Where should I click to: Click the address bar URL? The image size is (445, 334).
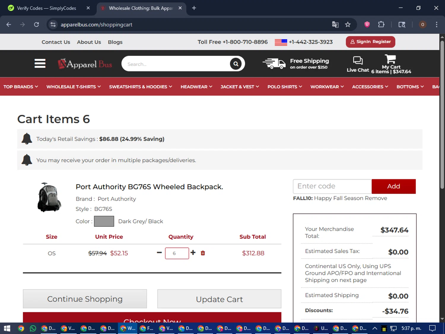pos(96,25)
